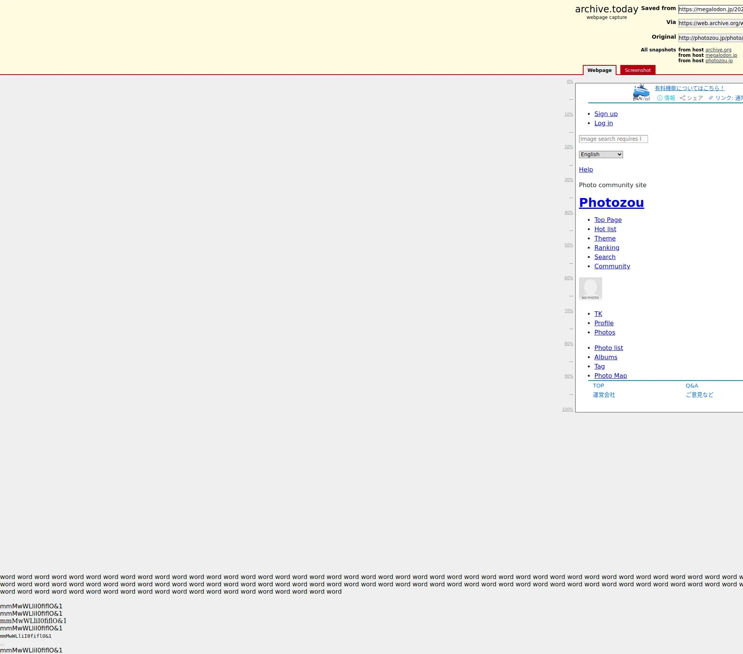Image resolution: width=743 pixels, height=654 pixels.
Task: Open the Photozou heading link
Action: [x=611, y=203]
